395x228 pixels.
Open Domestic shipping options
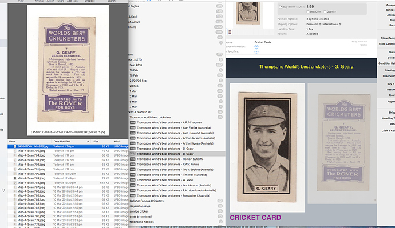coord(314,24)
